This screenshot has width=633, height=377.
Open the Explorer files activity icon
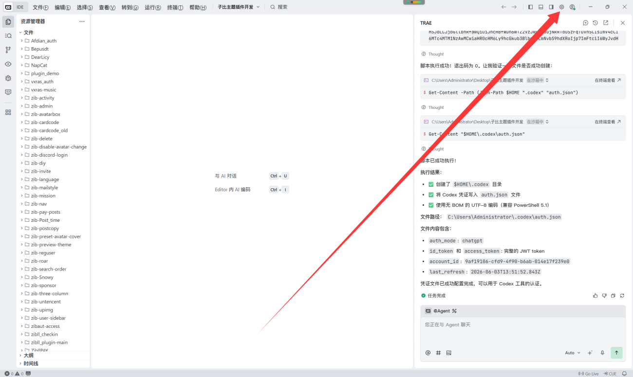click(x=8, y=22)
